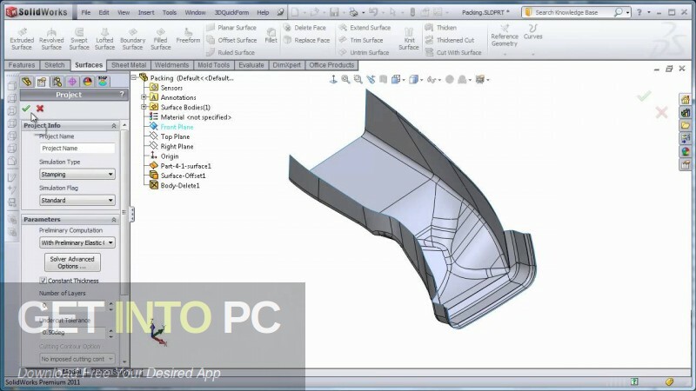Switch to the Evaluate tab

tap(251, 65)
